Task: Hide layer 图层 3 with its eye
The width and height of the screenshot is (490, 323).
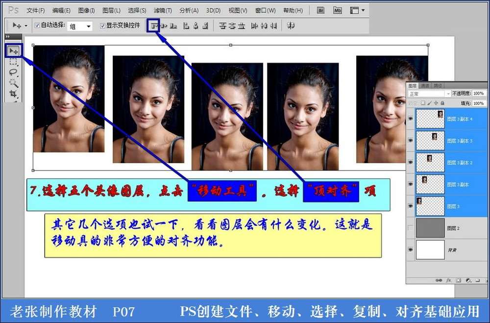Action: coord(411,206)
